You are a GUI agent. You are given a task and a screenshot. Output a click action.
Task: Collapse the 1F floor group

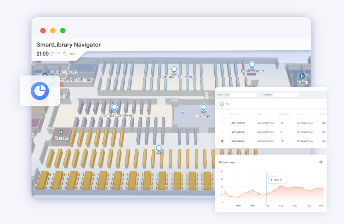(222, 105)
